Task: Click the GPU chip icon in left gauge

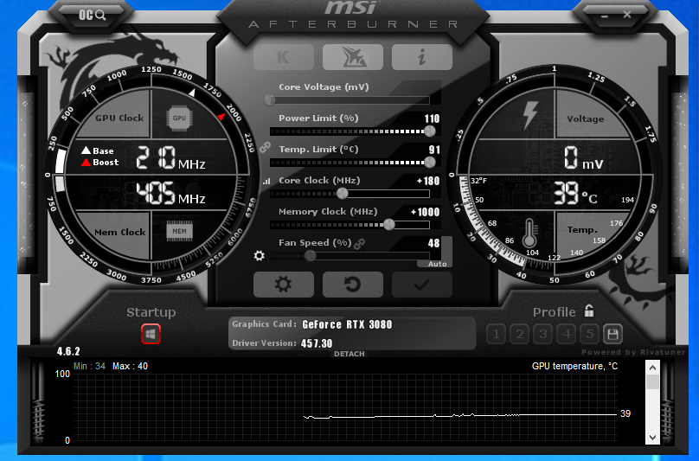Action: pos(179,118)
